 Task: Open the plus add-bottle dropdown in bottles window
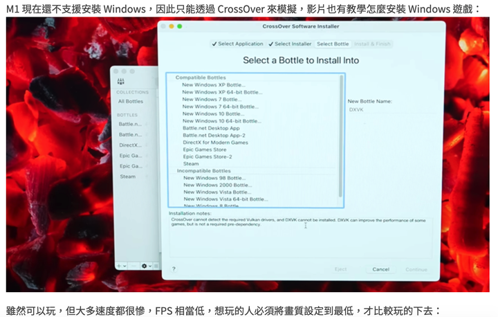point(121,266)
